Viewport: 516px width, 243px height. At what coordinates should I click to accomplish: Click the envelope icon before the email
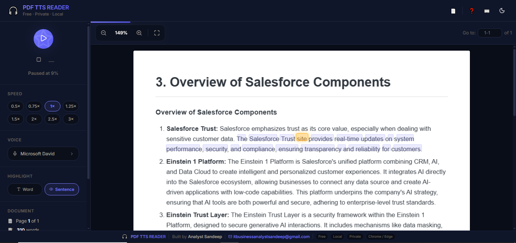[230, 237]
